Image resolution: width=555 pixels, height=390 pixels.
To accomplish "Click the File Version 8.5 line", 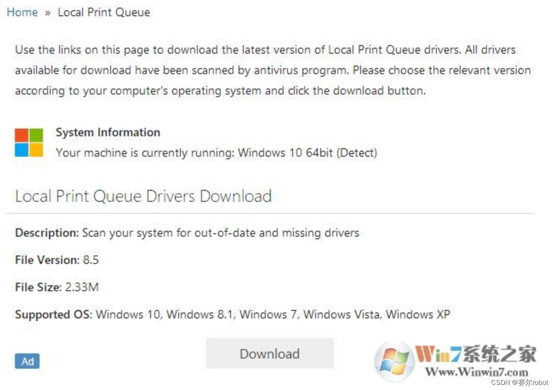I will [x=57, y=260].
